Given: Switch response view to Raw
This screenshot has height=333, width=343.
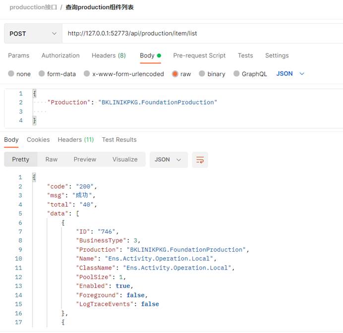Looking at the screenshot, I should coord(52,160).
